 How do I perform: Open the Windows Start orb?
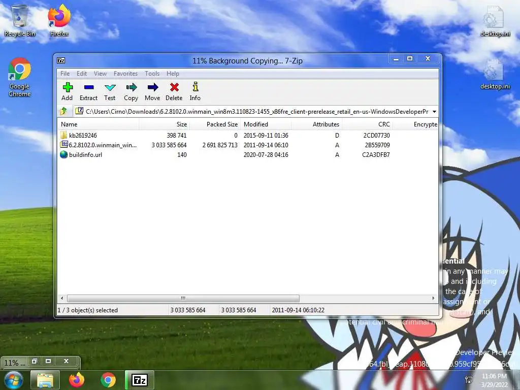[x=14, y=380]
